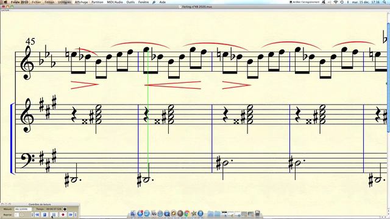Jump to the end of the score
This screenshot has width=390, height=219.
click(76, 215)
